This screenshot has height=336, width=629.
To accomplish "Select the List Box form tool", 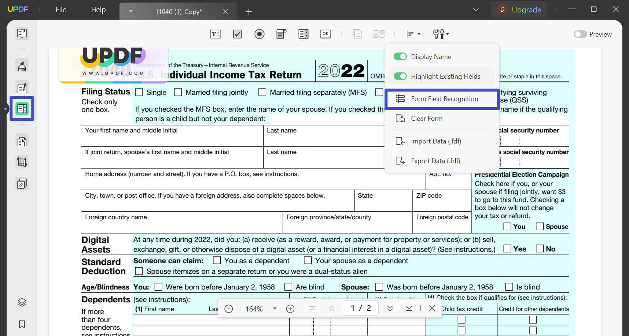I will click(303, 34).
